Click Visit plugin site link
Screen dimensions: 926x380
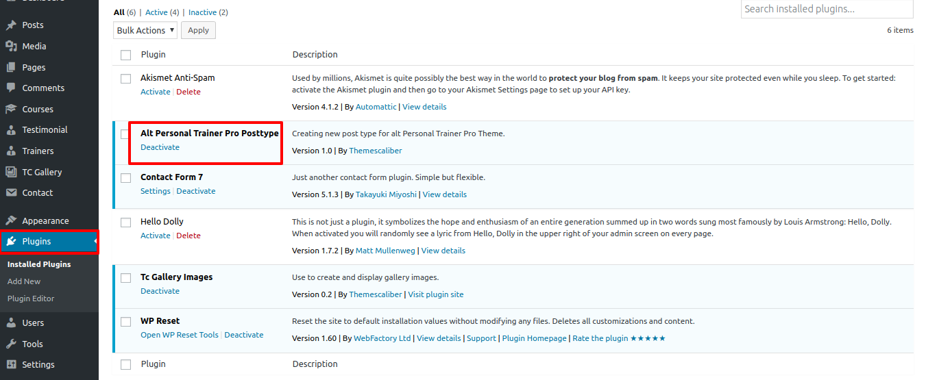point(436,294)
